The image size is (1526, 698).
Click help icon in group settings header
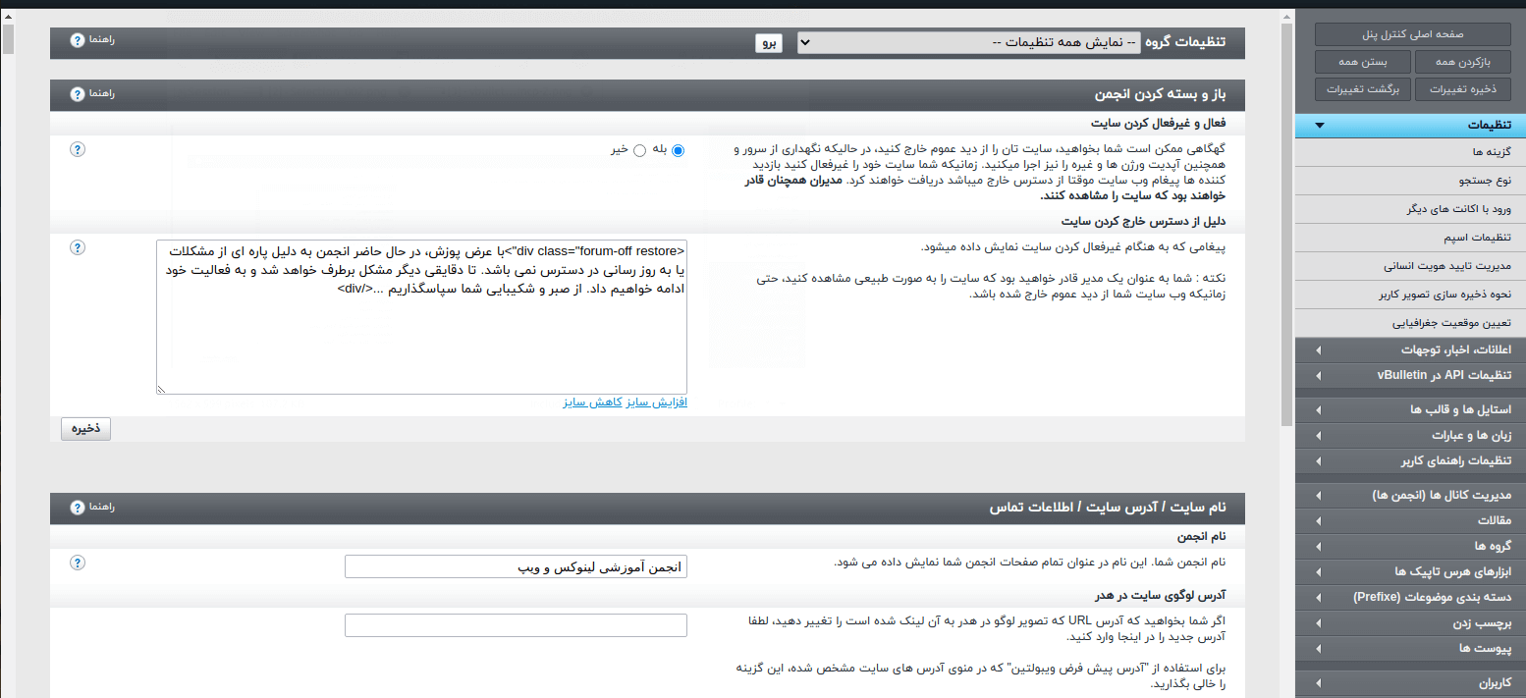pos(78,41)
